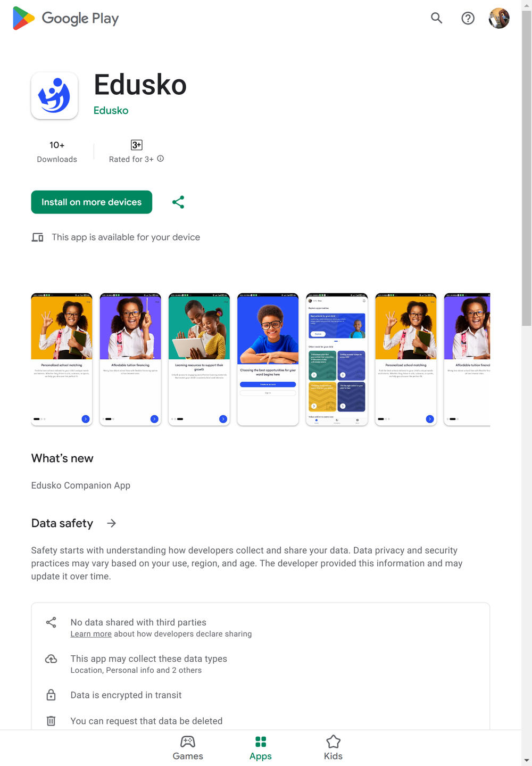Click the Edusko app icon

55,96
